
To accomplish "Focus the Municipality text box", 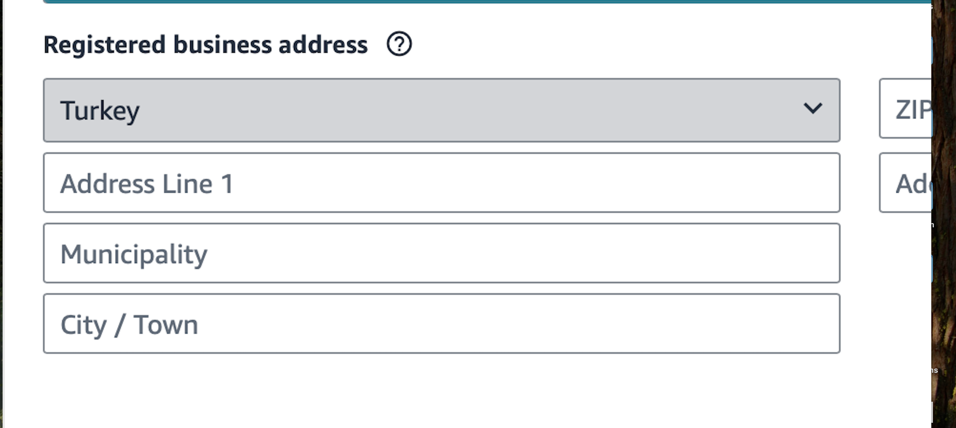I will click(442, 253).
